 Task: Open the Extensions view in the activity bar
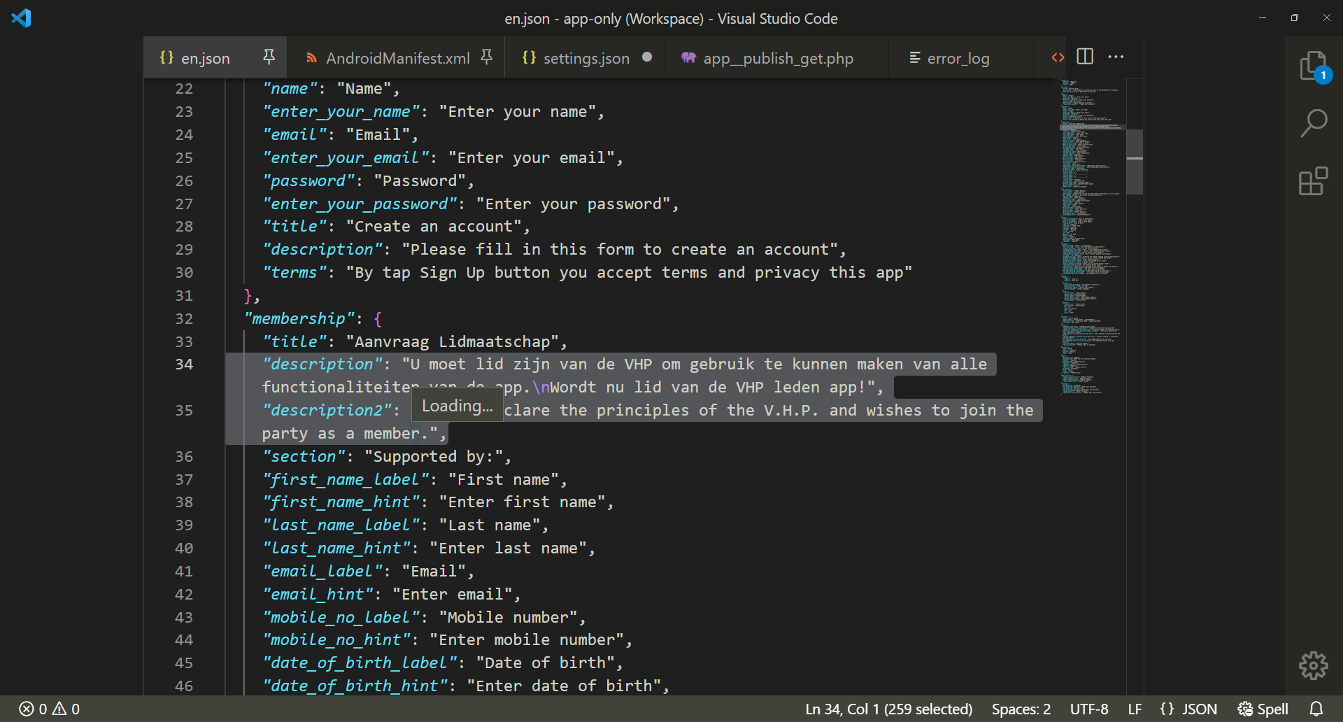point(1314,181)
